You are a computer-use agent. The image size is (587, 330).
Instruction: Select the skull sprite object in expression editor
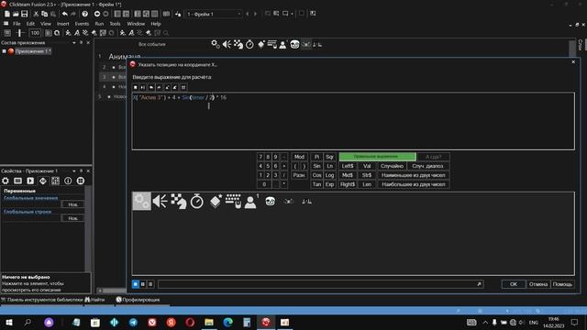pos(270,202)
